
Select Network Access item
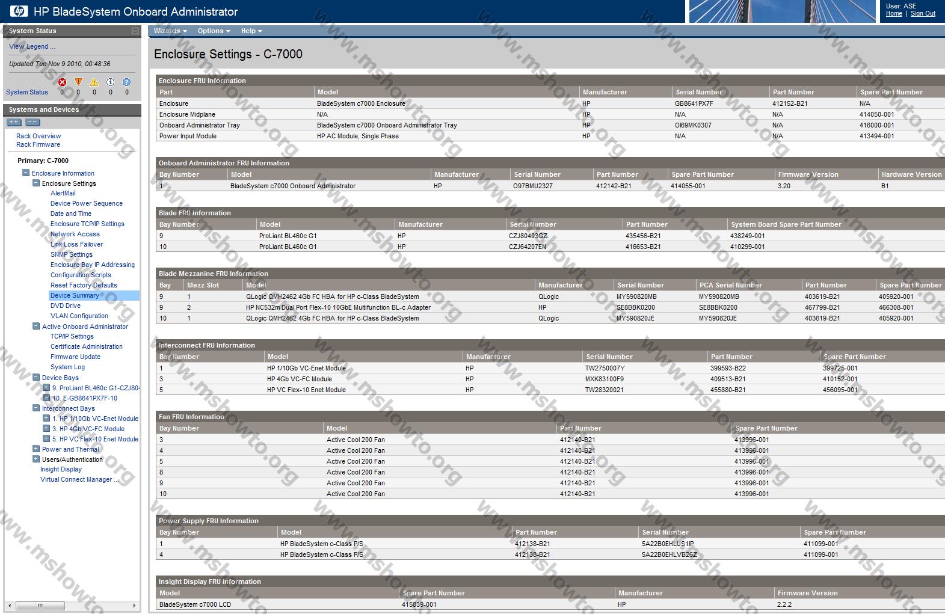coord(75,234)
